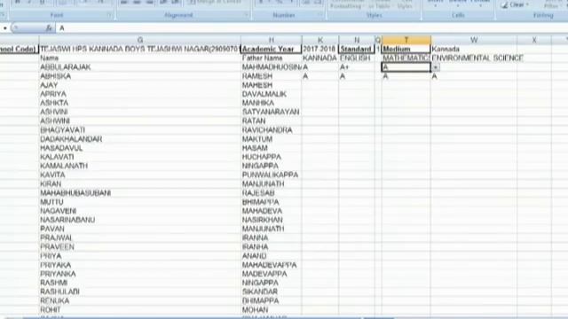Select the Standard label cell
This screenshot has height=319, width=568.
(x=357, y=49)
